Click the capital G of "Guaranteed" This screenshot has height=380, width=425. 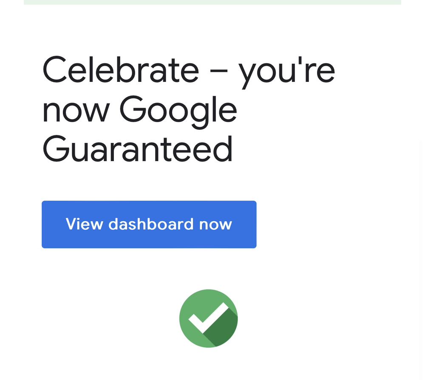pos(56,149)
